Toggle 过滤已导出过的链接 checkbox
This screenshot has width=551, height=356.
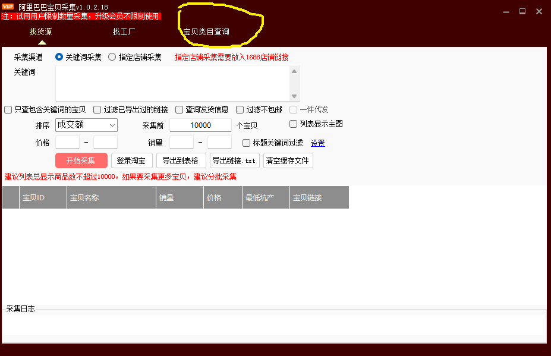97,109
